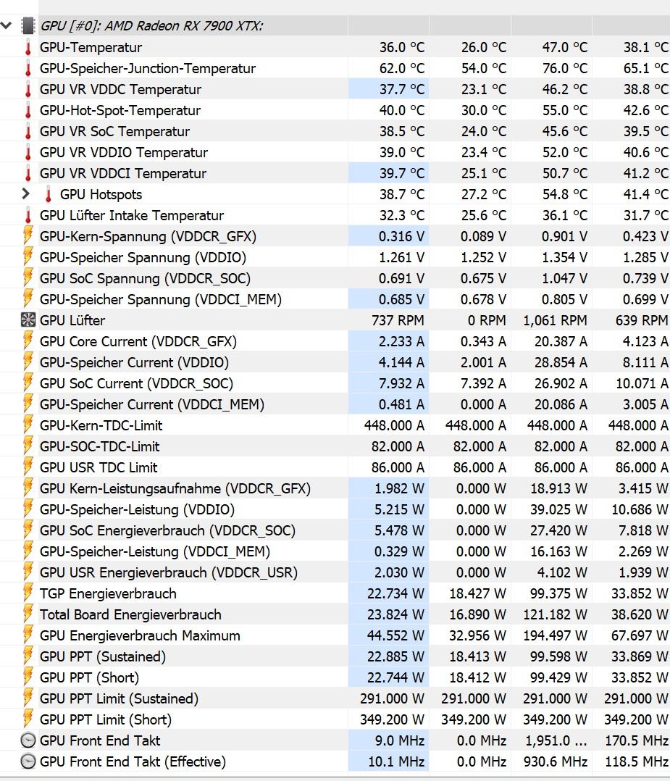This screenshot has width=670, height=781.
Task: Select GPU-Speicher-Leistung (VDDIO) label
Action: [x=137, y=509]
